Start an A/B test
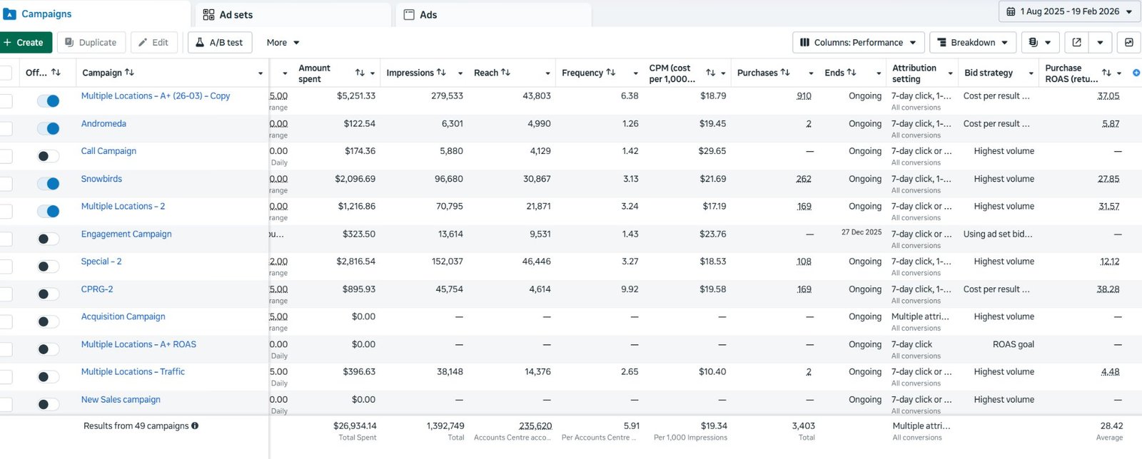The width and height of the screenshot is (1142, 459). tap(219, 43)
